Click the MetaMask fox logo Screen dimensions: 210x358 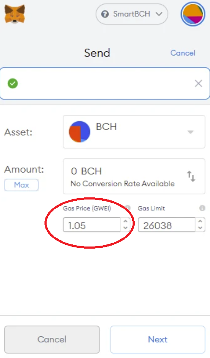15,14
